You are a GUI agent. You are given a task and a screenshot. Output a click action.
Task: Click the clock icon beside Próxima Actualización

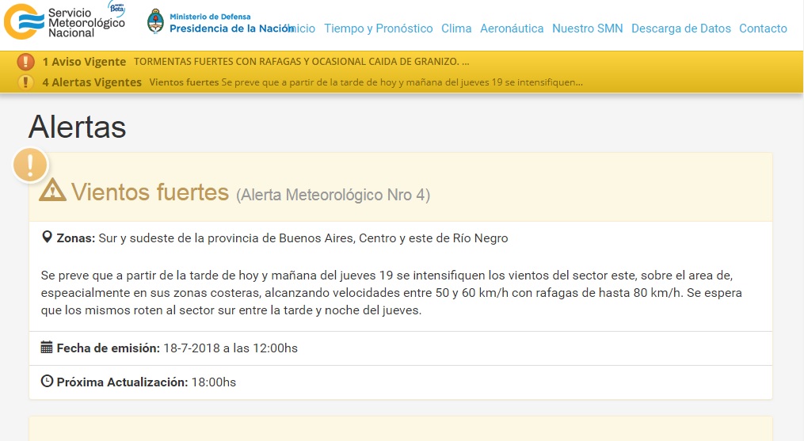coord(47,382)
